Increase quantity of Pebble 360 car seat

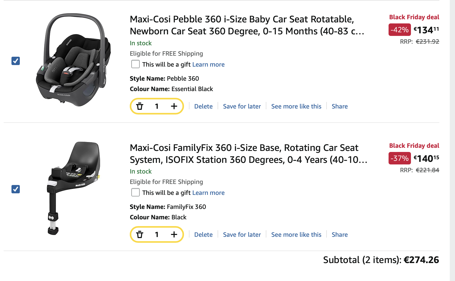coord(174,106)
